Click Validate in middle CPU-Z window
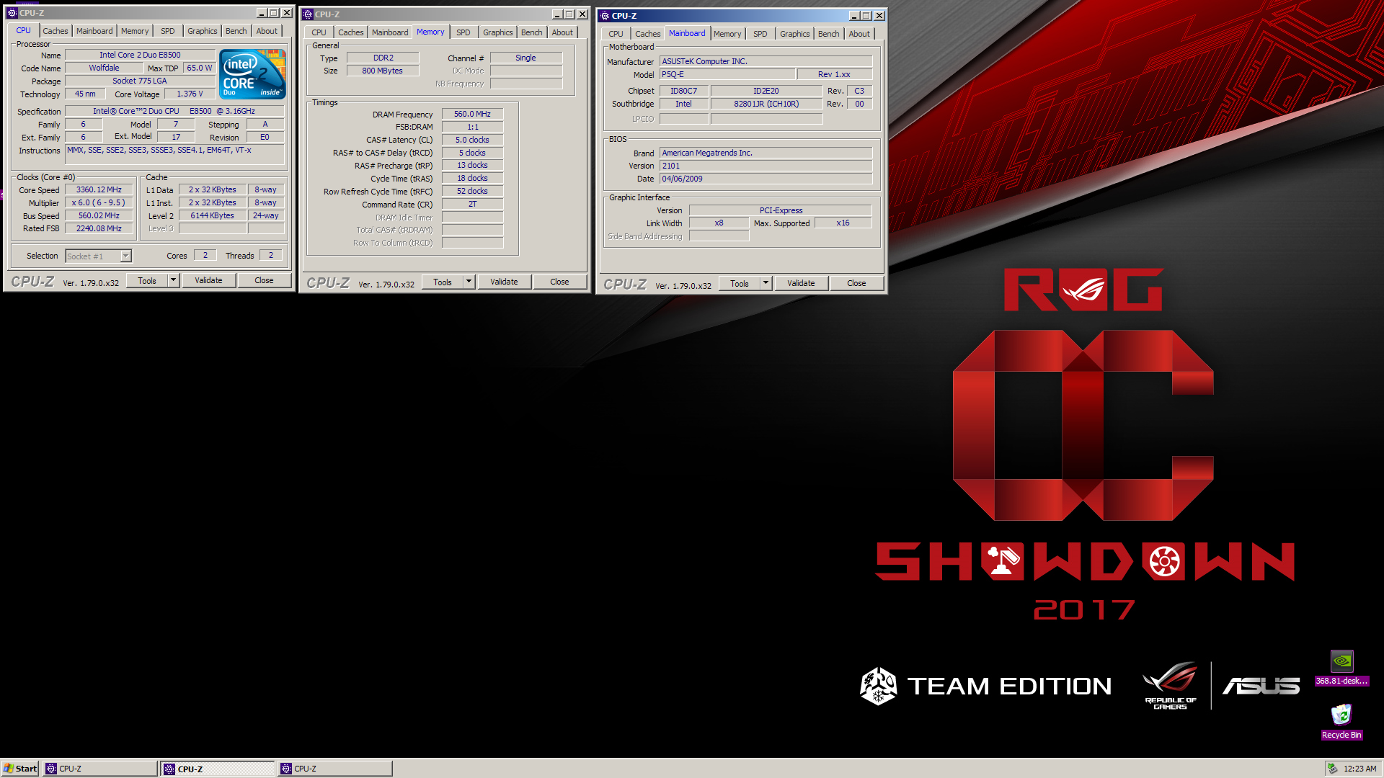Screen dimensions: 1384x778 coord(504,282)
